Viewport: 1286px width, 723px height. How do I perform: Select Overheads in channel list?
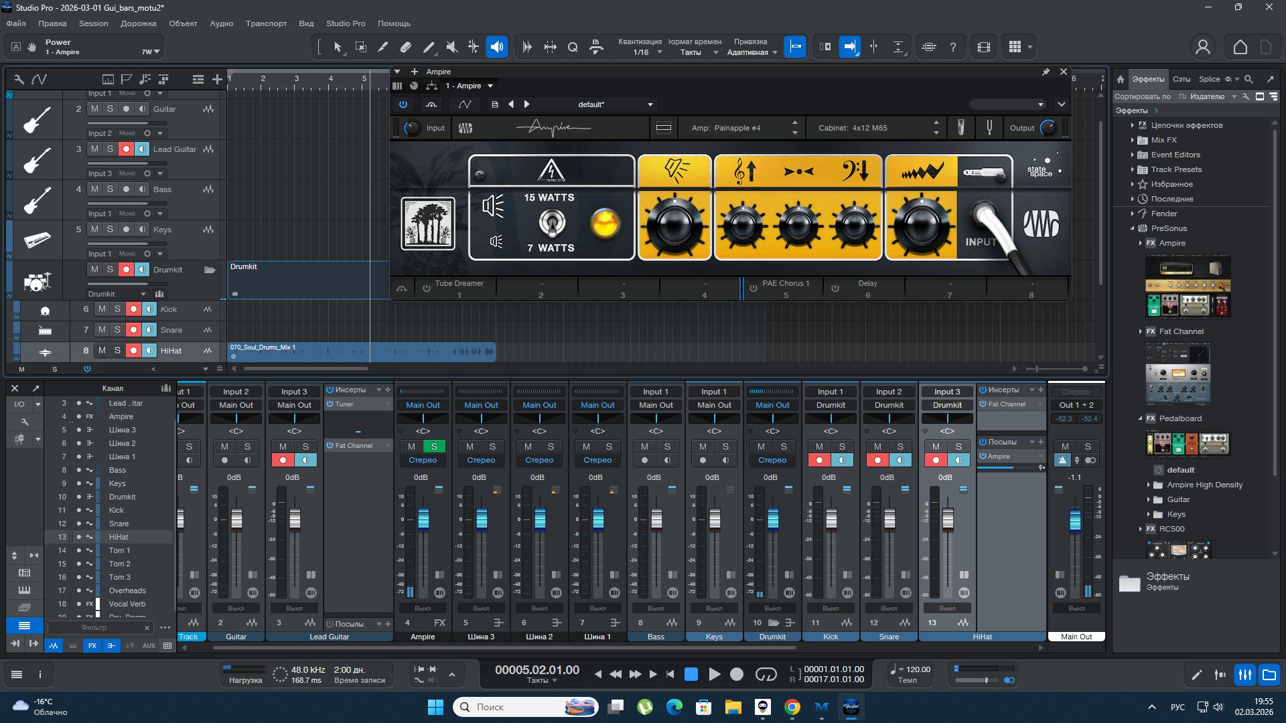tap(127, 590)
